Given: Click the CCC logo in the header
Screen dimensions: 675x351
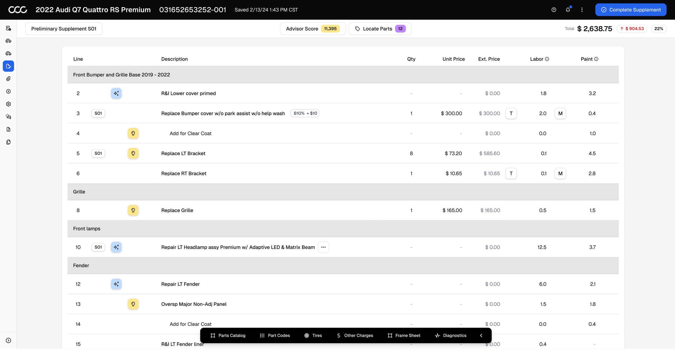Looking at the screenshot, I should (x=18, y=10).
